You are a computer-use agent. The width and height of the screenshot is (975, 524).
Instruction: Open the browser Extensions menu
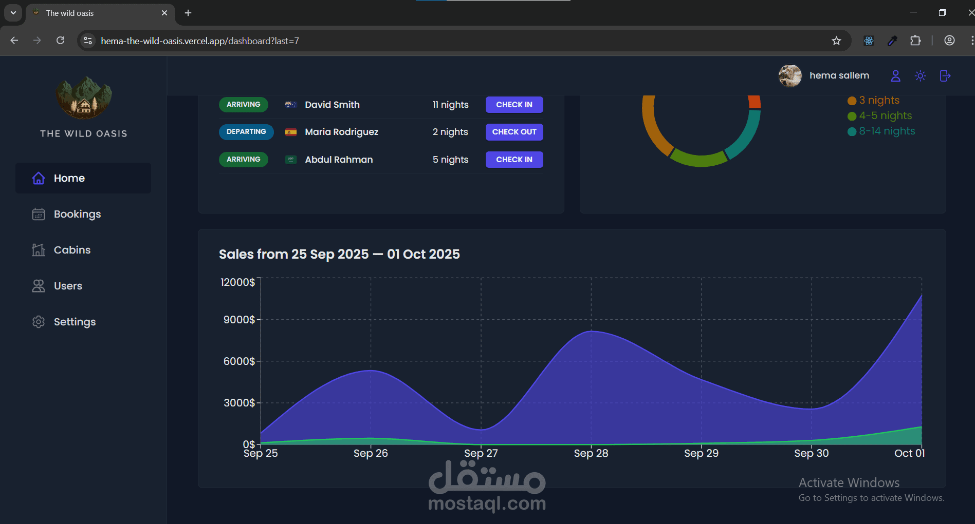(x=915, y=41)
